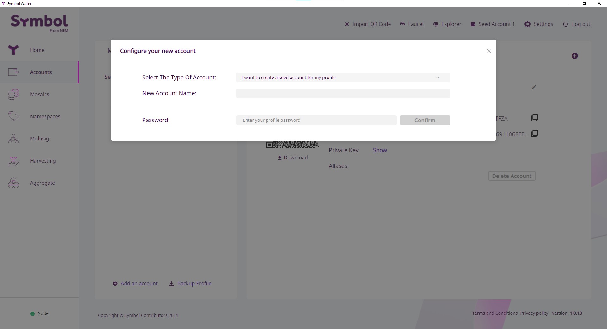The width and height of the screenshot is (607, 329).
Task: Expand the Seed Account 1 selector
Action: tap(493, 24)
